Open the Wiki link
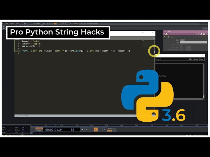Viewport: 210px width, 157px height. coord(26,24)
